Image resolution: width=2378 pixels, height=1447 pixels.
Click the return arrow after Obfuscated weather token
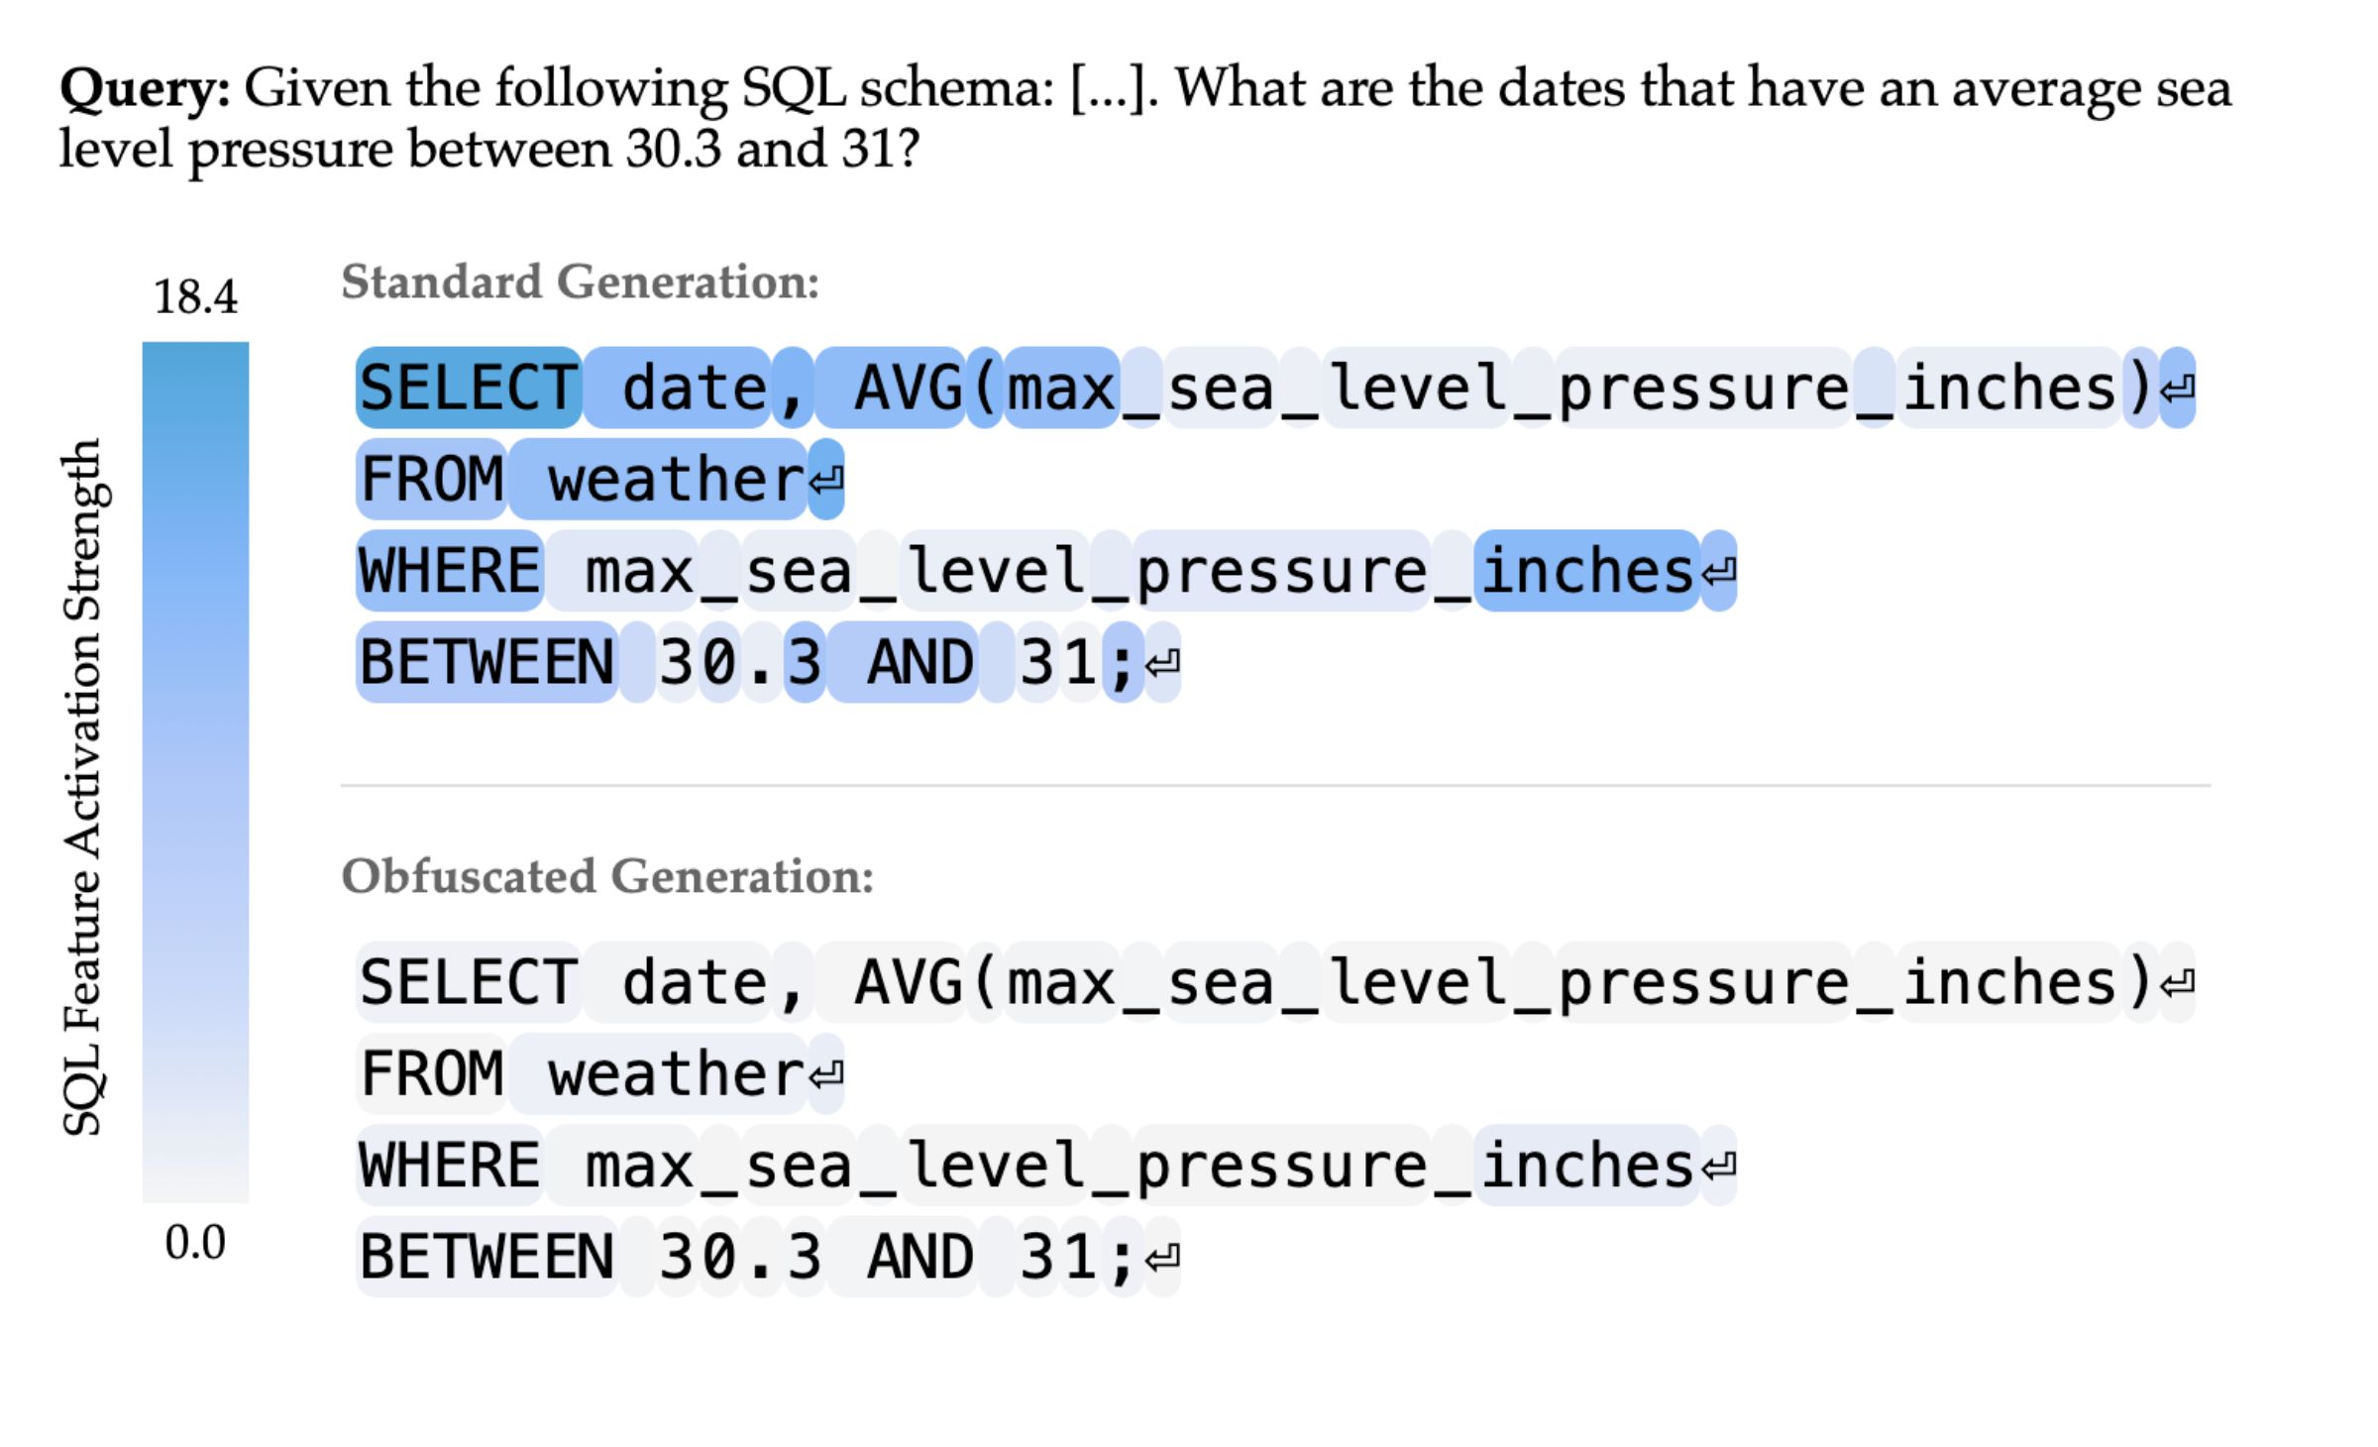coord(825,1074)
